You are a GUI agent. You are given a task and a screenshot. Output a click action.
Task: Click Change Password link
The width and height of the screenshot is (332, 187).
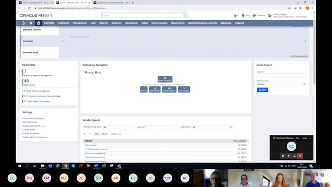coord(31,133)
